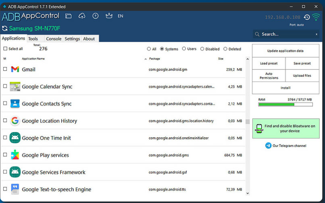Open Our Telegram channel link
The width and height of the screenshot is (325, 203).
pyautogui.click(x=289, y=146)
